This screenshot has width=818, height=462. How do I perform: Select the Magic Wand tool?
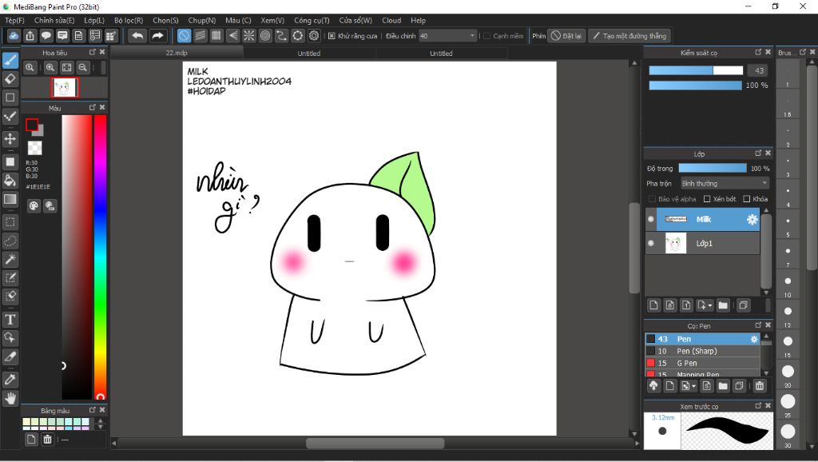coord(10,259)
